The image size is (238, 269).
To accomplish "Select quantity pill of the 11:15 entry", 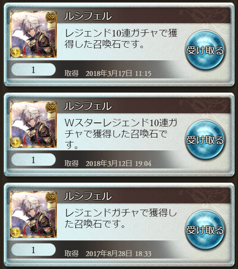I will coord(34,70).
